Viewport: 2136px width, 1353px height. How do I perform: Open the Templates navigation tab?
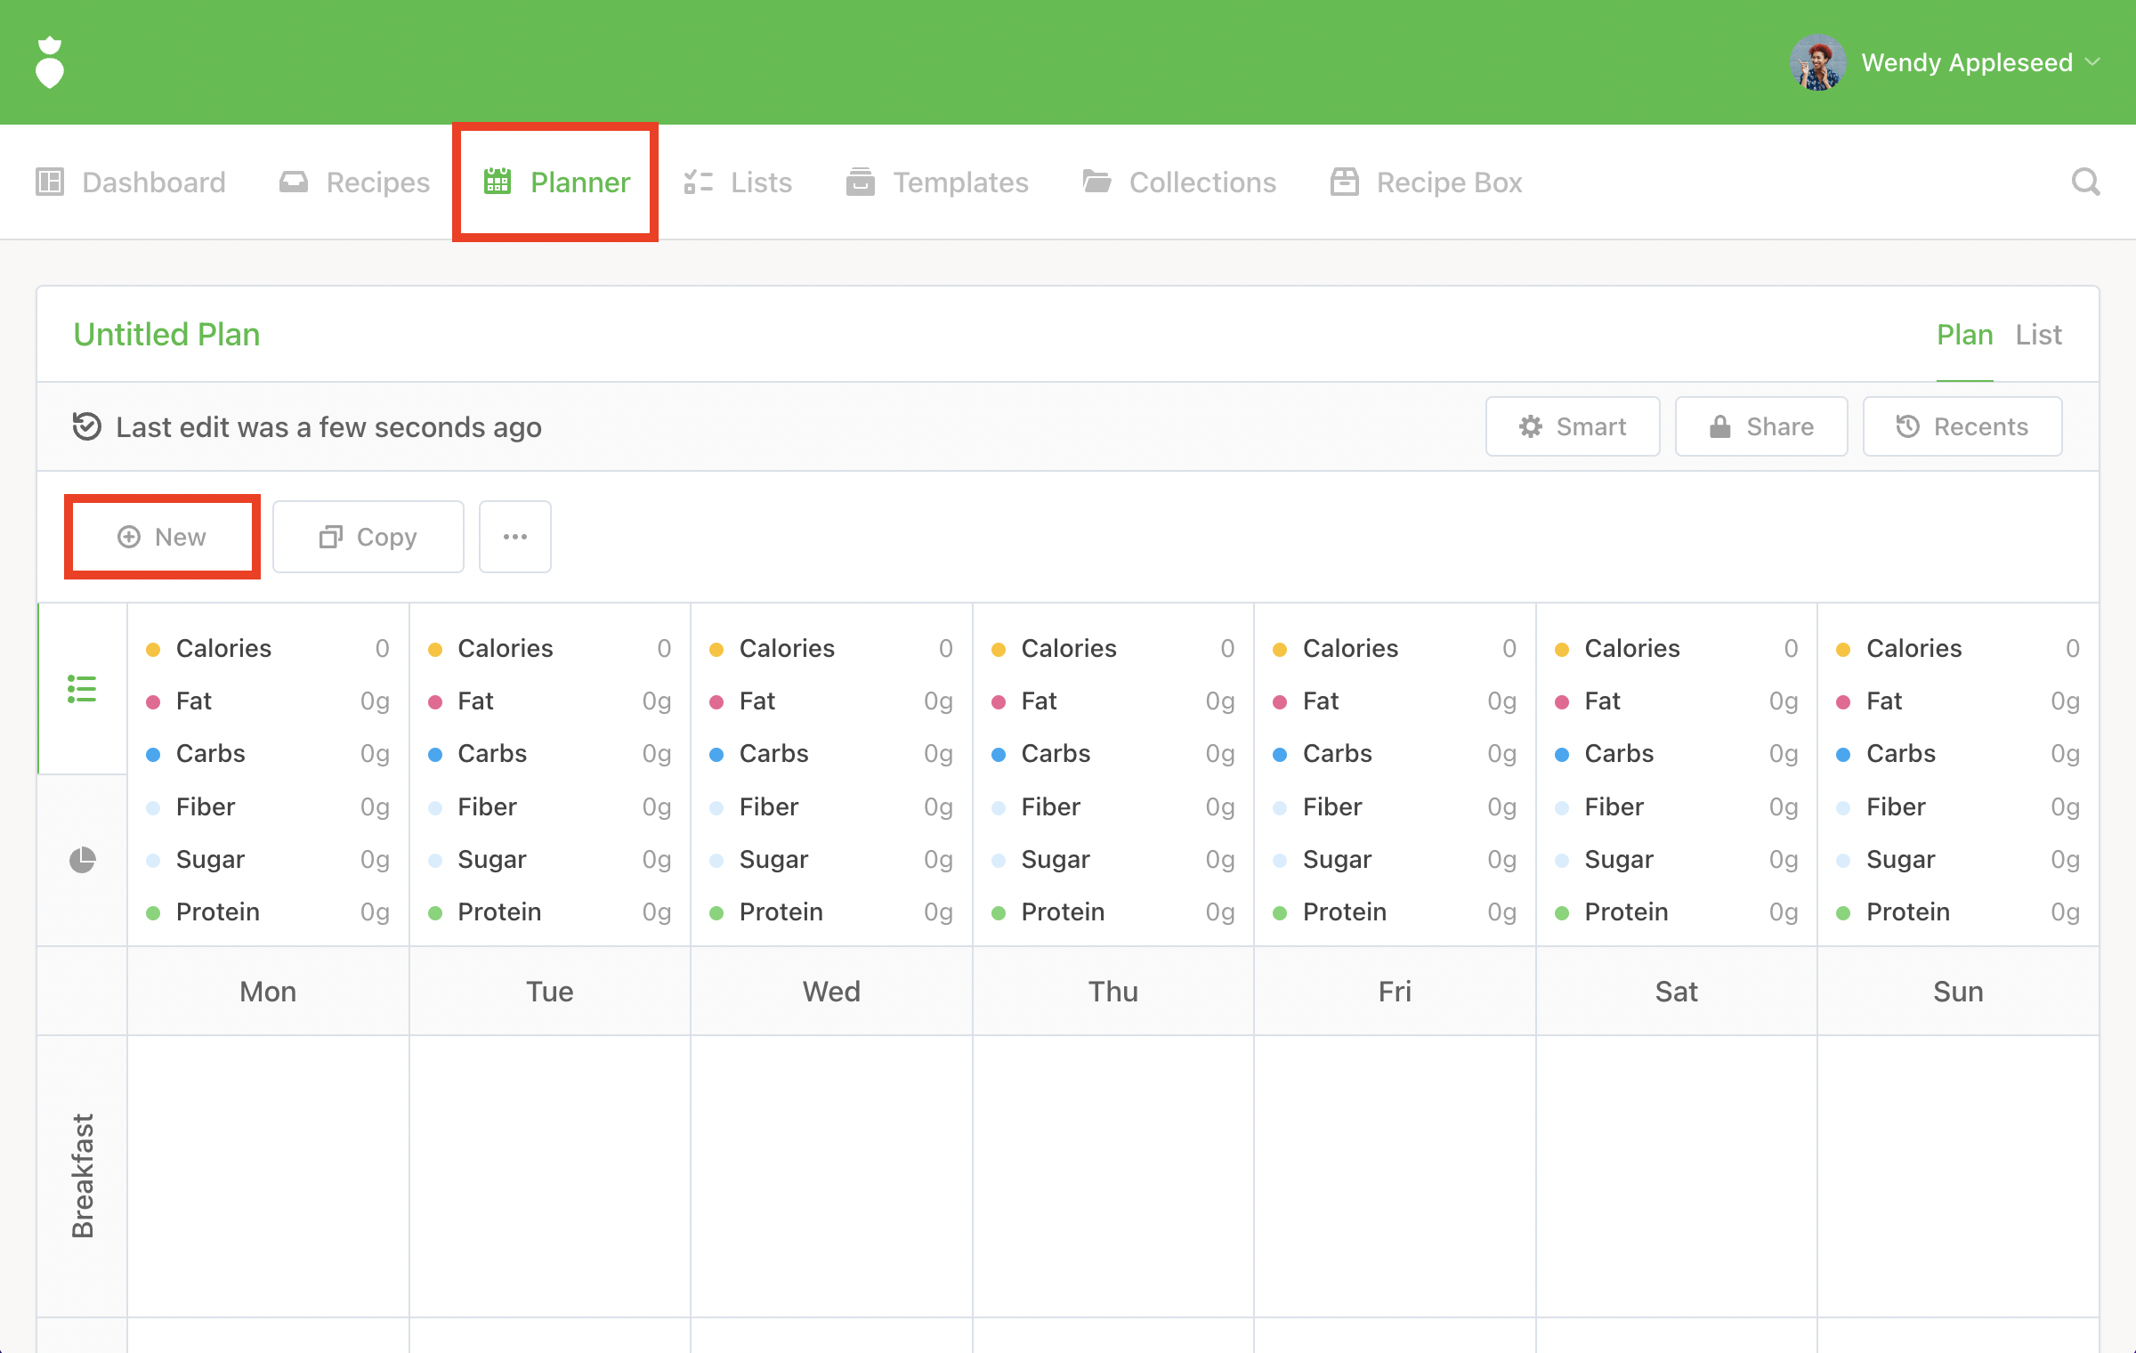937,182
